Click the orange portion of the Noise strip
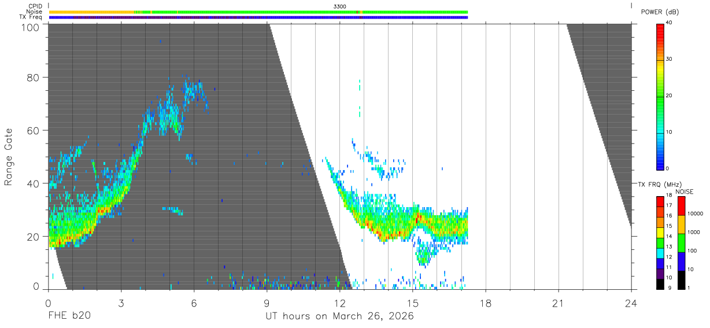 [x=91, y=12]
